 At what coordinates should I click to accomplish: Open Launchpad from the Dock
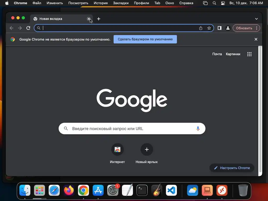pyautogui.click(x=40, y=190)
